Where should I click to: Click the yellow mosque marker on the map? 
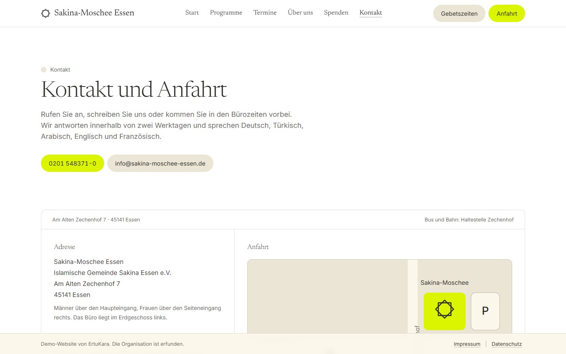pyautogui.click(x=445, y=311)
